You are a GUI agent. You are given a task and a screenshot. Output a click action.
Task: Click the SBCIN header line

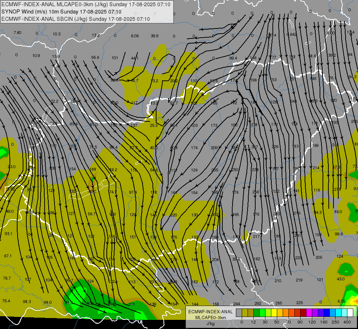[x=76, y=19]
